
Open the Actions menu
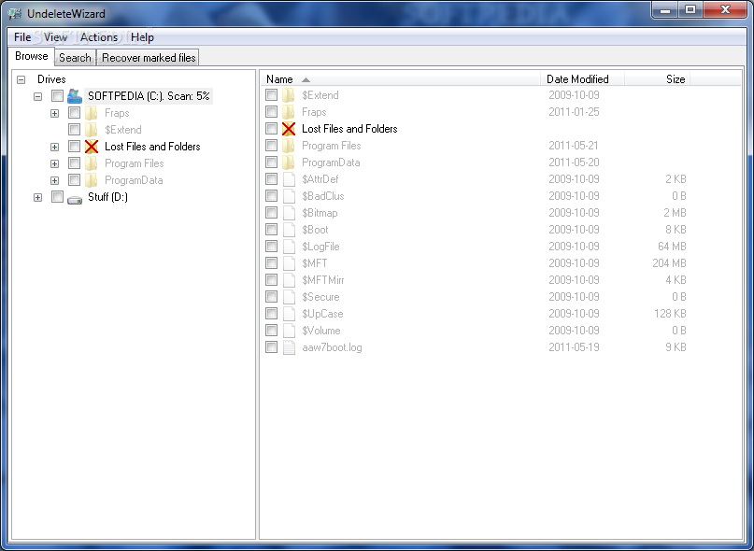99,37
